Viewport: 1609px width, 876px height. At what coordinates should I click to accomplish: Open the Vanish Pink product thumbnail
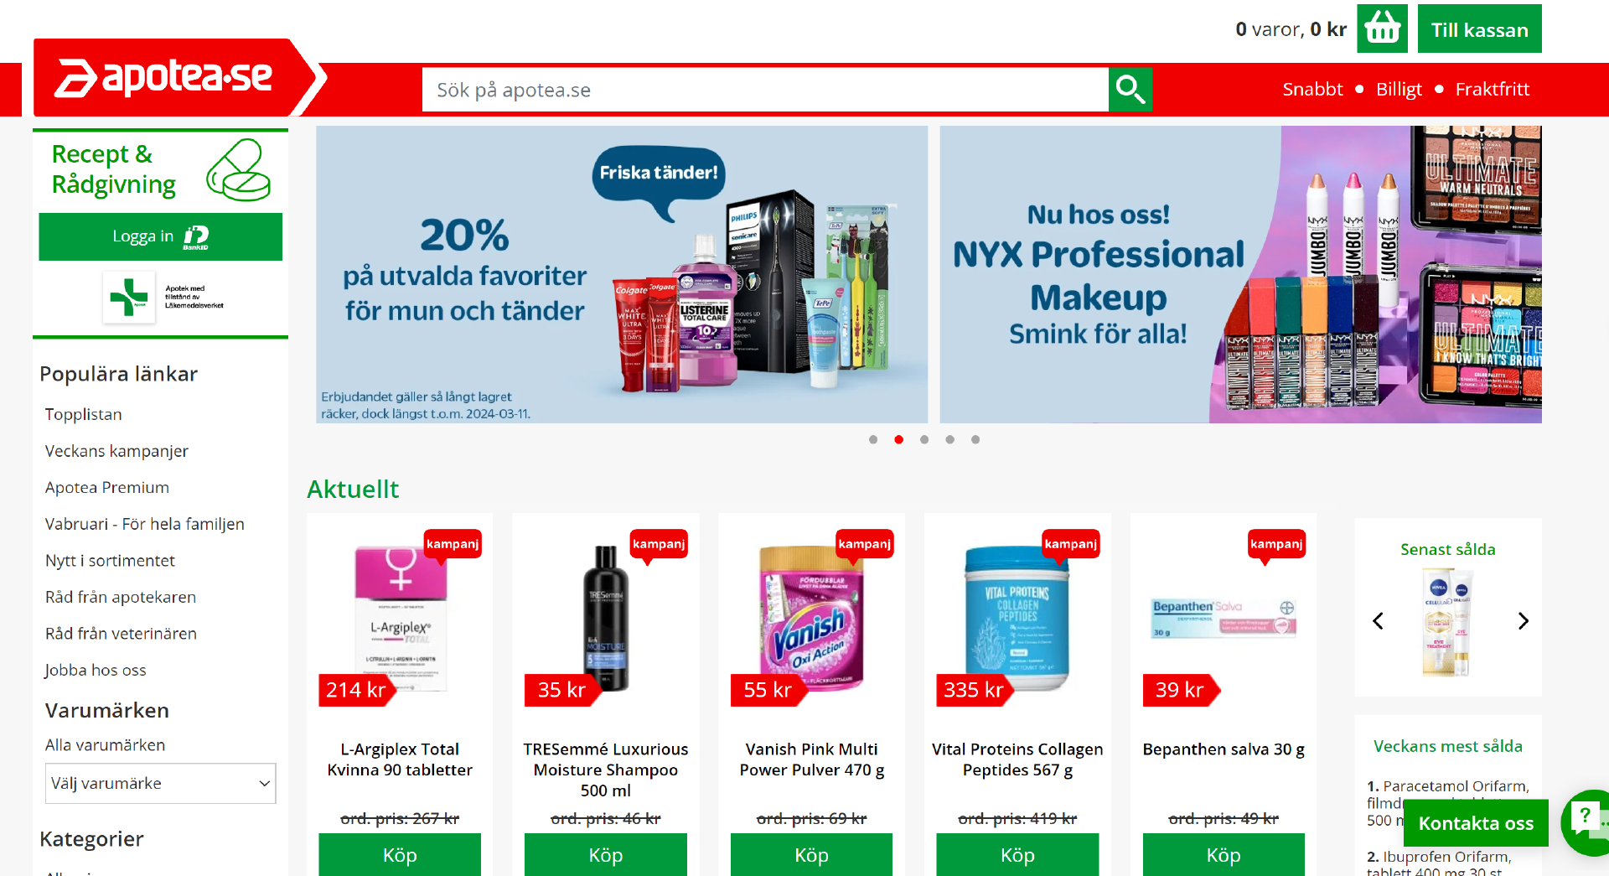pyautogui.click(x=811, y=617)
